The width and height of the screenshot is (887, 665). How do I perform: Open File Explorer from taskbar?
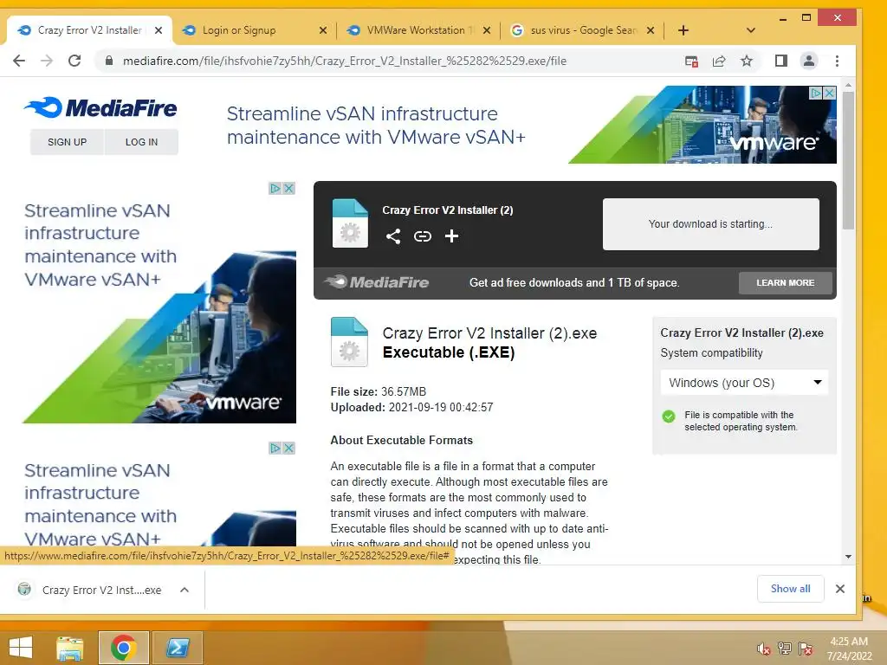pyautogui.click(x=70, y=648)
